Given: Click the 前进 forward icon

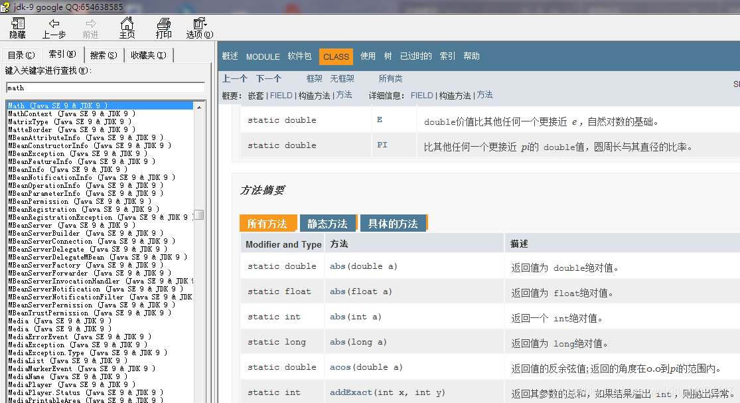Looking at the screenshot, I should pos(90,28).
